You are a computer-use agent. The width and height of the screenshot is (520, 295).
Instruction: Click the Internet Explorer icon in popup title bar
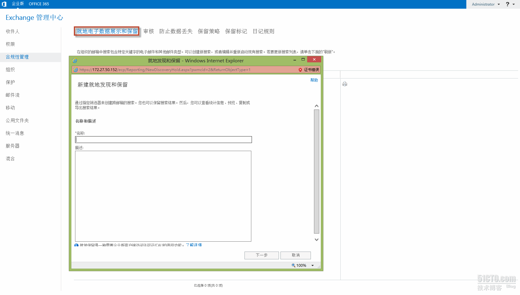(75, 60)
